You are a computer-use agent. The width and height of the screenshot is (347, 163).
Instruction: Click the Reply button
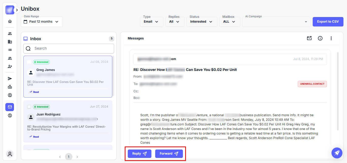(x=139, y=154)
